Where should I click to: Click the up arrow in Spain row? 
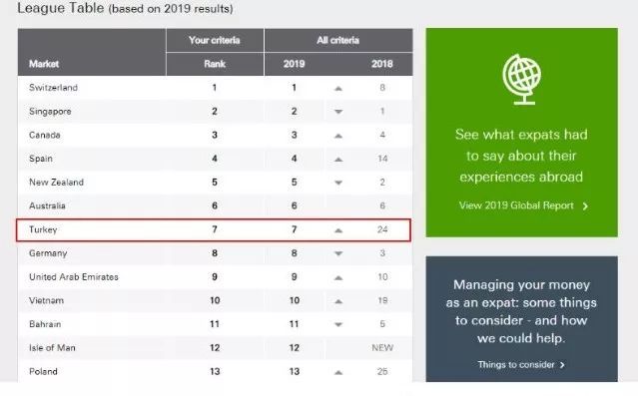click(x=338, y=160)
